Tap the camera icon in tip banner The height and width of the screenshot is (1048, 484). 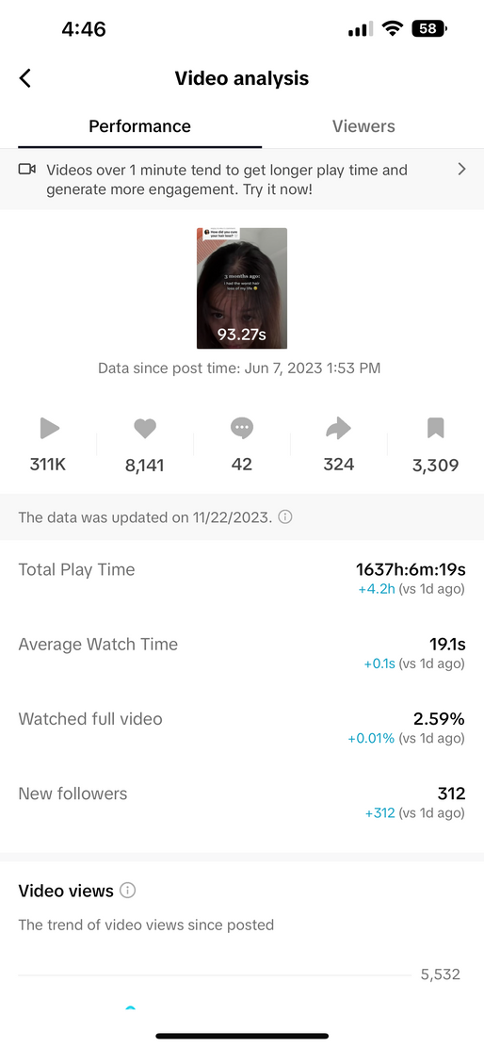pyautogui.click(x=26, y=169)
